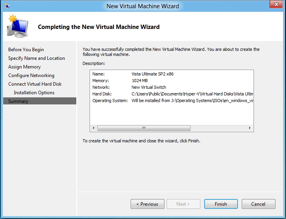Click the computer monitor wizard header icon
The height and width of the screenshot is (219, 286).
coord(17,27)
